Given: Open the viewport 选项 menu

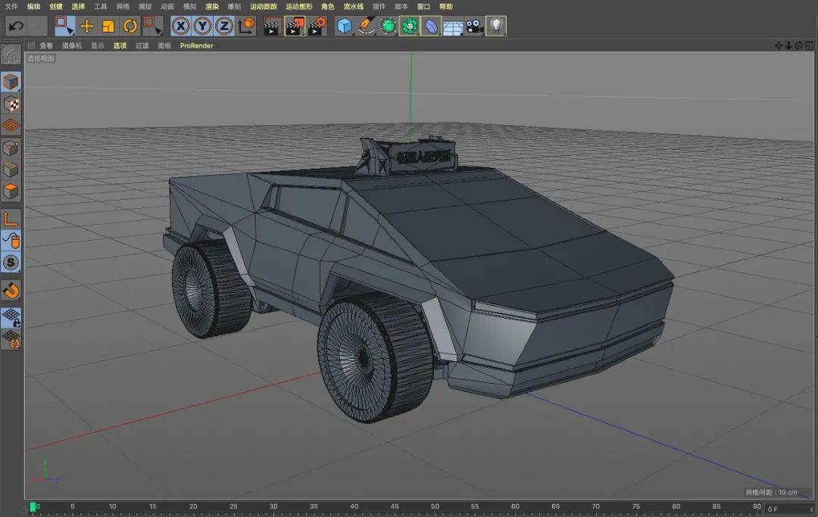Looking at the screenshot, I should 120,45.
